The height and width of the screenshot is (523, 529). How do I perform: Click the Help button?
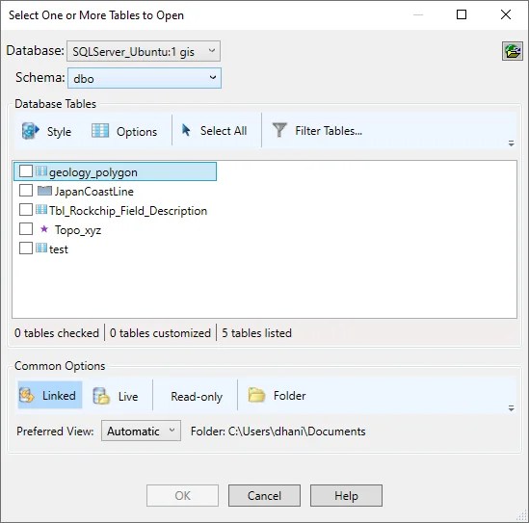pyautogui.click(x=346, y=496)
